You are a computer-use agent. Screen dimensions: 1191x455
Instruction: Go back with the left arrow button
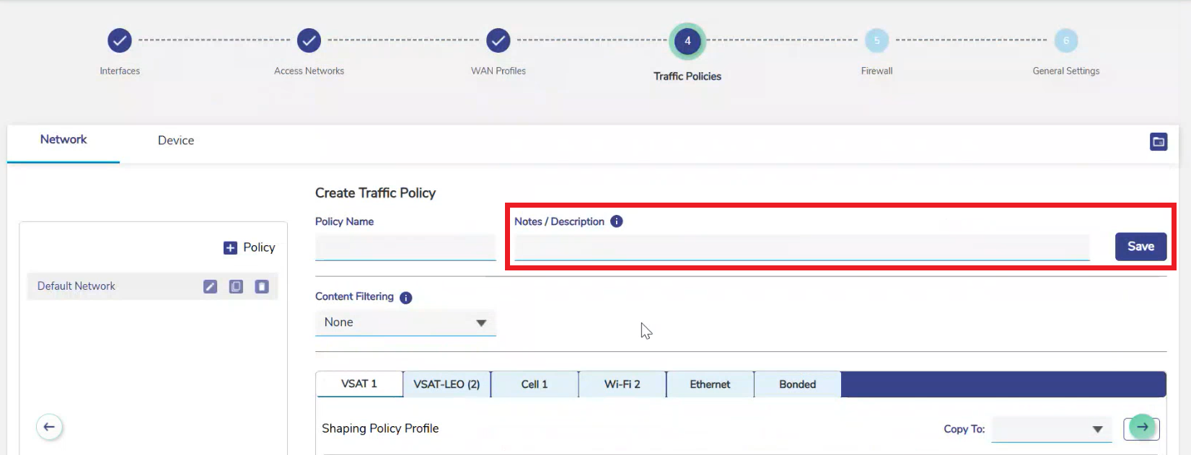(x=49, y=427)
